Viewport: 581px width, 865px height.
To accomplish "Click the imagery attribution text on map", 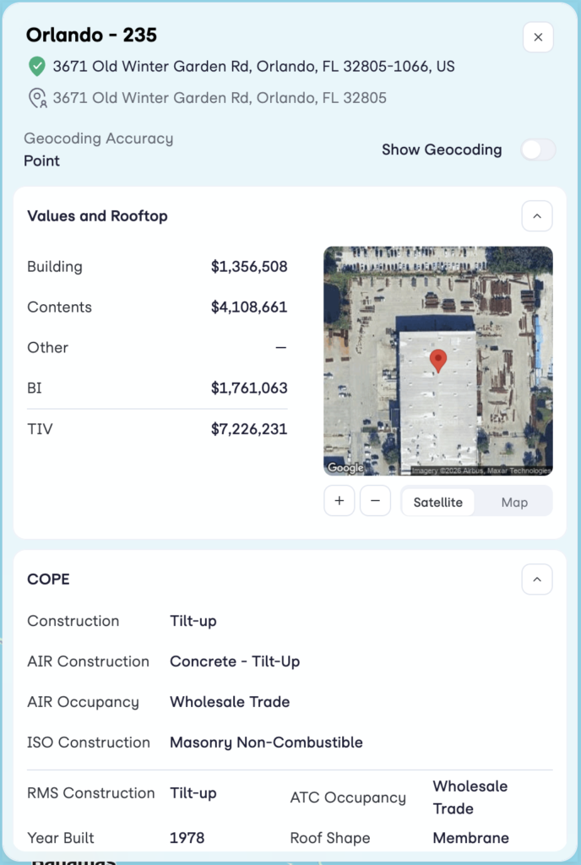I will (481, 471).
